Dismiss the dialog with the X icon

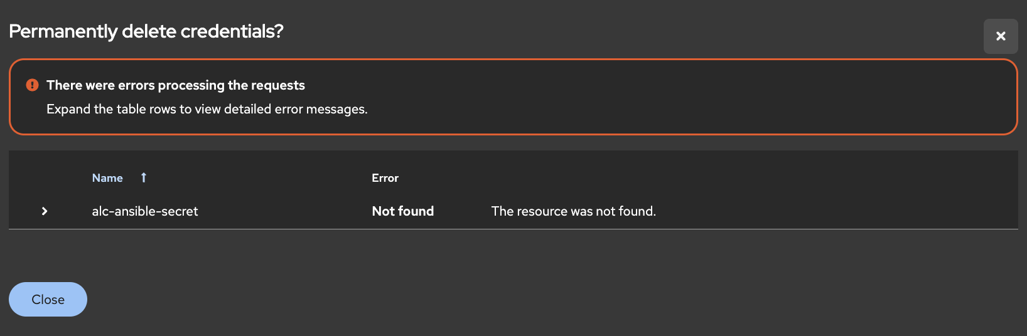click(1001, 36)
